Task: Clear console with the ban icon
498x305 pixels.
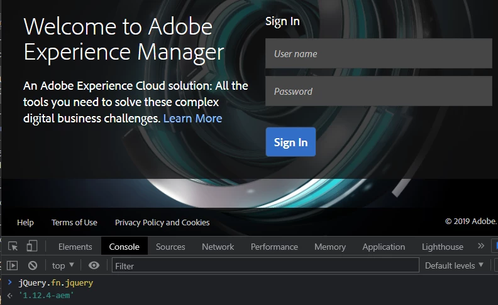Action: click(33, 265)
